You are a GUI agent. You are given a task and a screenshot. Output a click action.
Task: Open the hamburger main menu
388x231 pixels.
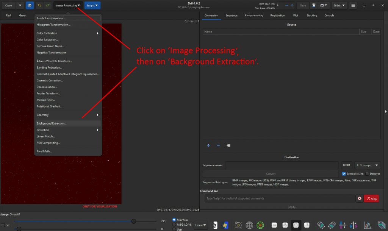point(353,5)
